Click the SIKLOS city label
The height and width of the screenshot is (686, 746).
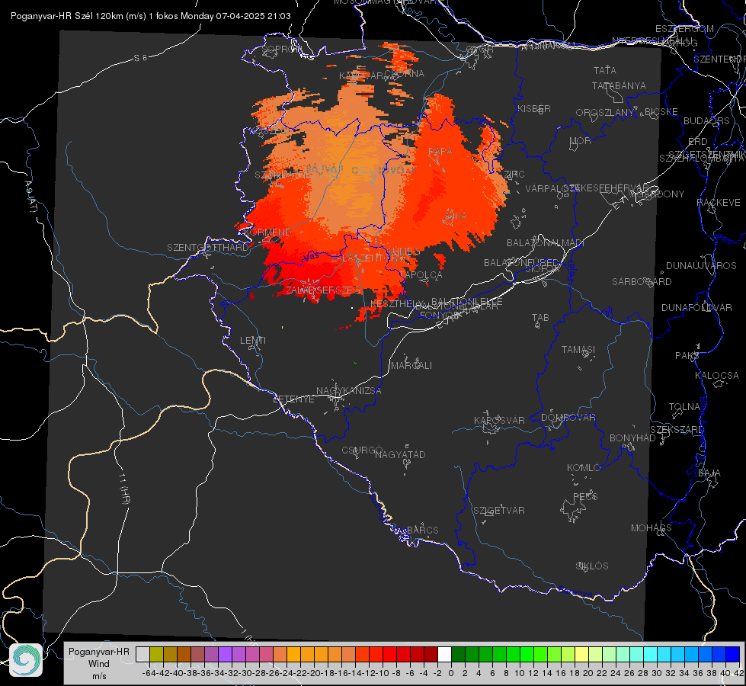pyautogui.click(x=592, y=566)
